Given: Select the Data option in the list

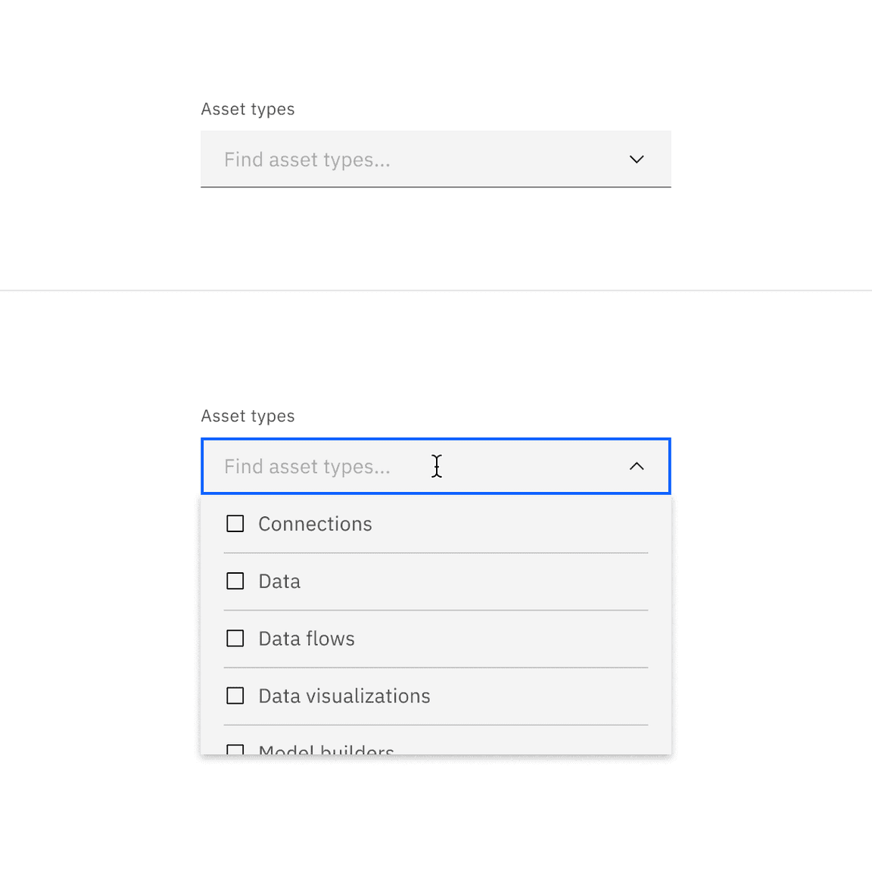Looking at the screenshot, I should pyautogui.click(x=279, y=581).
